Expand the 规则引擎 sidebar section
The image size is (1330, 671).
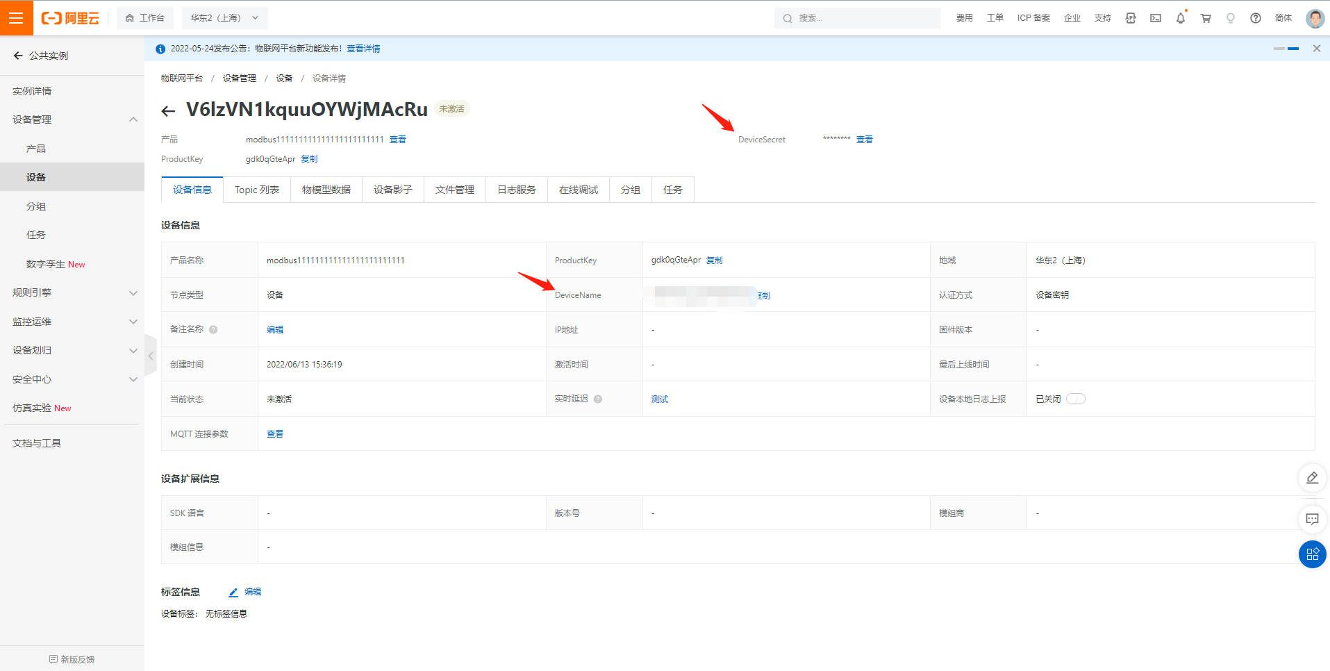[72, 292]
